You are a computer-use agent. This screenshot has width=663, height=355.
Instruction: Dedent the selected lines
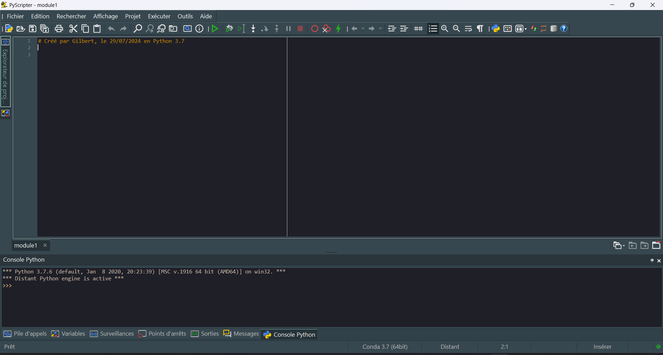(392, 29)
